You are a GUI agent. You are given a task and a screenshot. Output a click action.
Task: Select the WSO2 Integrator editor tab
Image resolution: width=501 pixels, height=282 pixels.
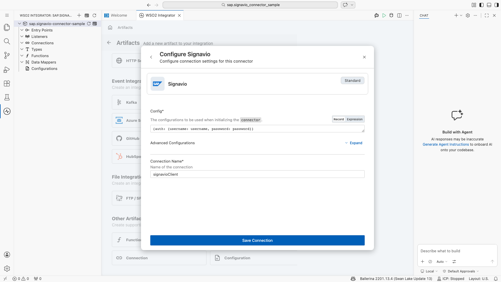(160, 15)
